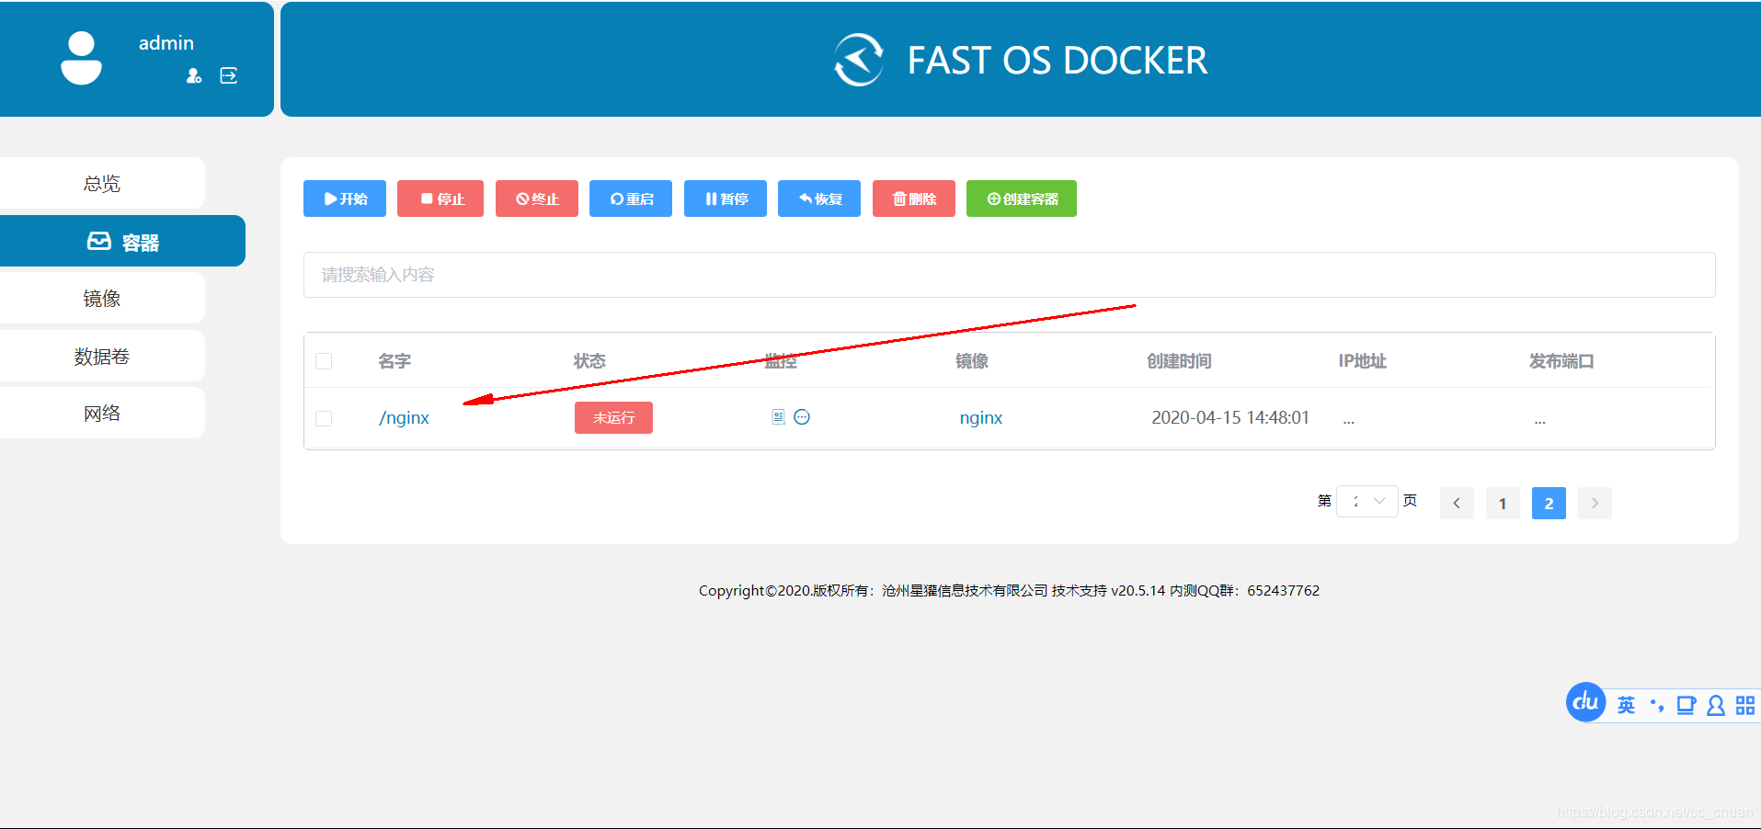1761x829 pixels.
Task: Click the 重启 restart button
Action: (x=631, y=199)
